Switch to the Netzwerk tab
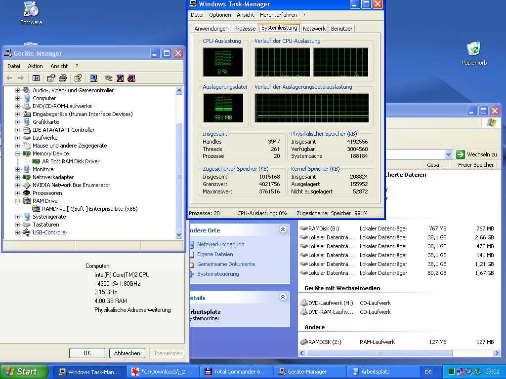 coord(314,28)
